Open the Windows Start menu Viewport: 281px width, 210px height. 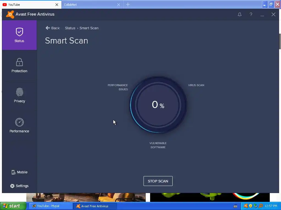(x=13, y=206)
